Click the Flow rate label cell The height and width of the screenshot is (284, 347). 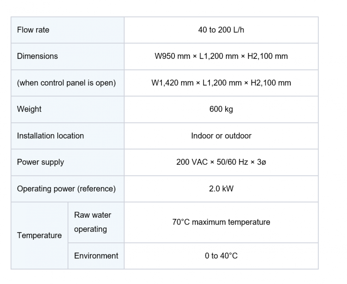pyautogui.click(x=68, y=30)
